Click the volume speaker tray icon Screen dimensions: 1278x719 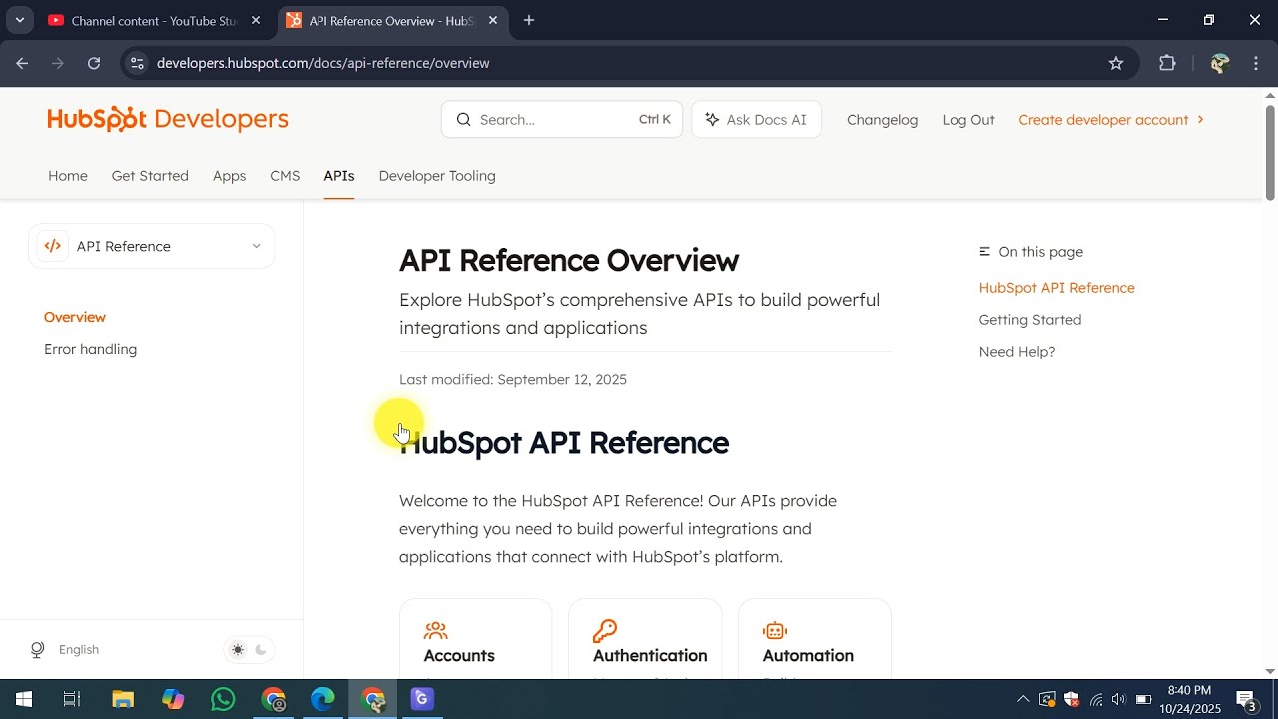(1119, 699)
